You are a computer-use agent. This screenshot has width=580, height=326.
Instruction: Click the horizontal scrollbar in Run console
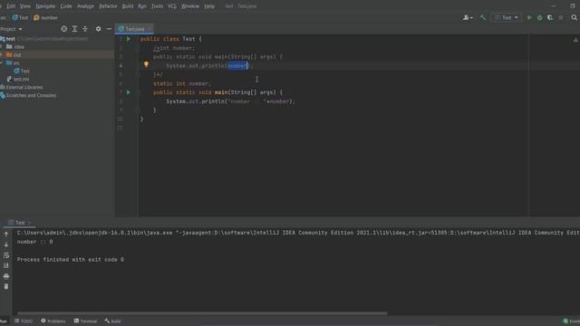(x=202, y=313)
